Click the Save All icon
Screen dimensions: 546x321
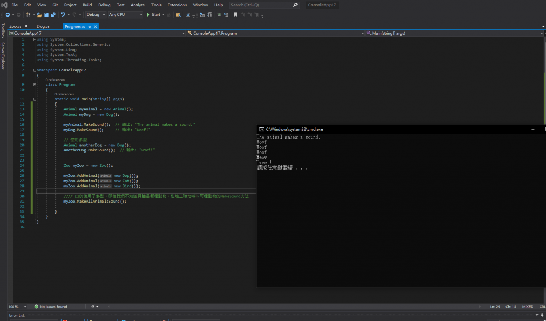52,14
